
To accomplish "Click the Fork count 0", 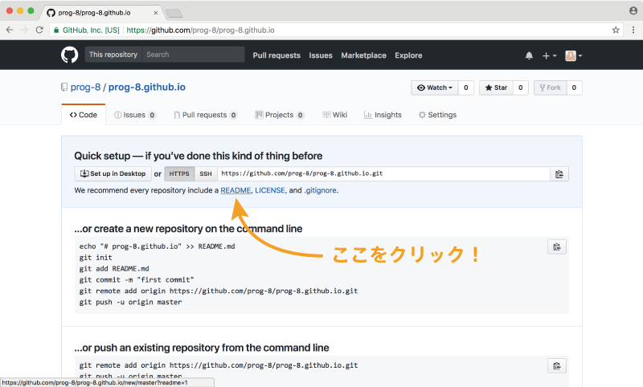I will tap(574, 88).
